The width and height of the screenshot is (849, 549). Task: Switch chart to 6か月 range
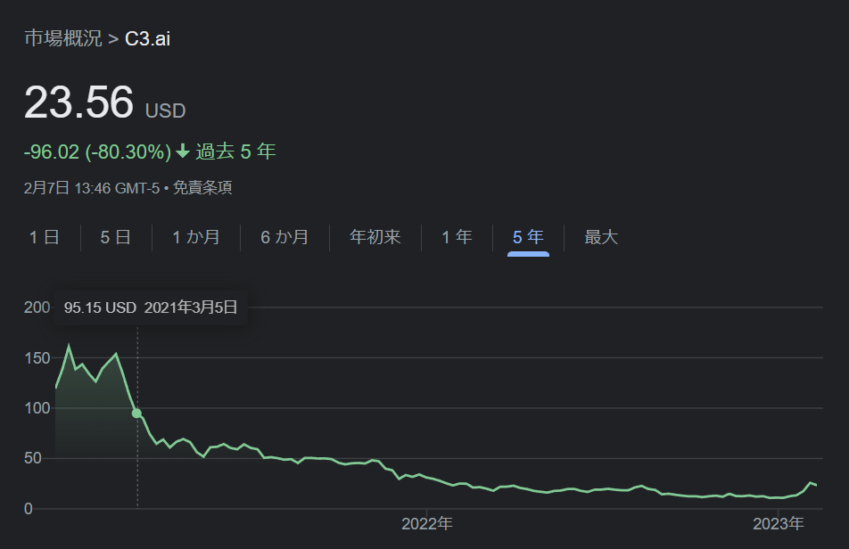coord(284,237)
